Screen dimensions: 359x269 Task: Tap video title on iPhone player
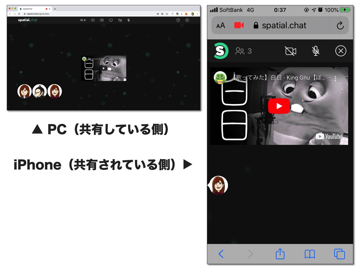click(279, 78)
